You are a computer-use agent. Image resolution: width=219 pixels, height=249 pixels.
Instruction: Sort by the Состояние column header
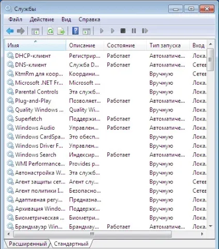click(125, 45)
